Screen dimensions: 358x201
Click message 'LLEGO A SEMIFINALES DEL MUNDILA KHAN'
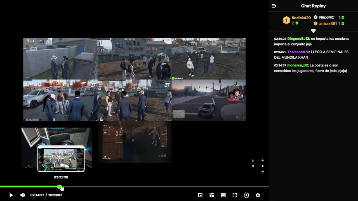pyautogui.click(x=311, y=55)
